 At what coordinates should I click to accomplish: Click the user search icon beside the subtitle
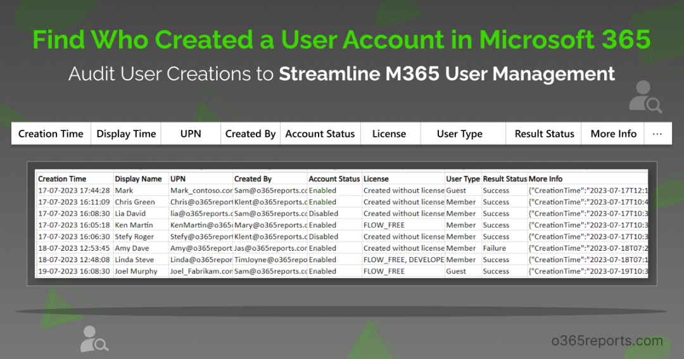point(645,97)
